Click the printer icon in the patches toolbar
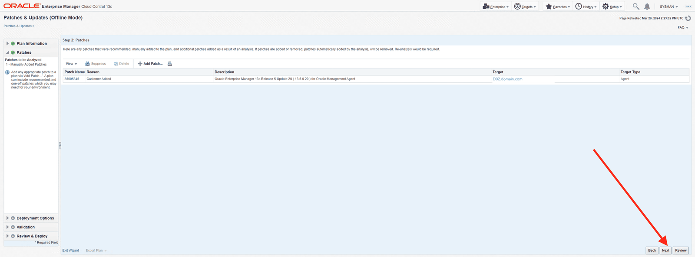This screenshot has width=695, height=257. click(170, 64)
